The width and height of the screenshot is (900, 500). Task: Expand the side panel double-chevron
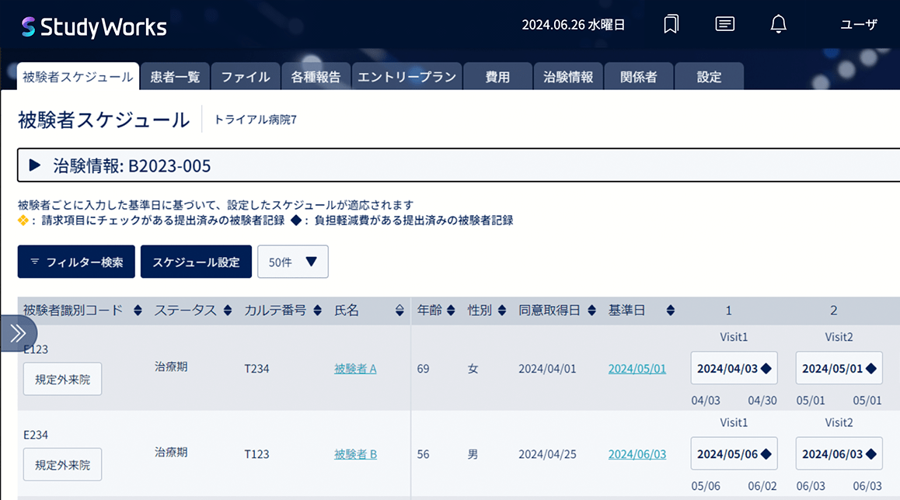point(19,333)
